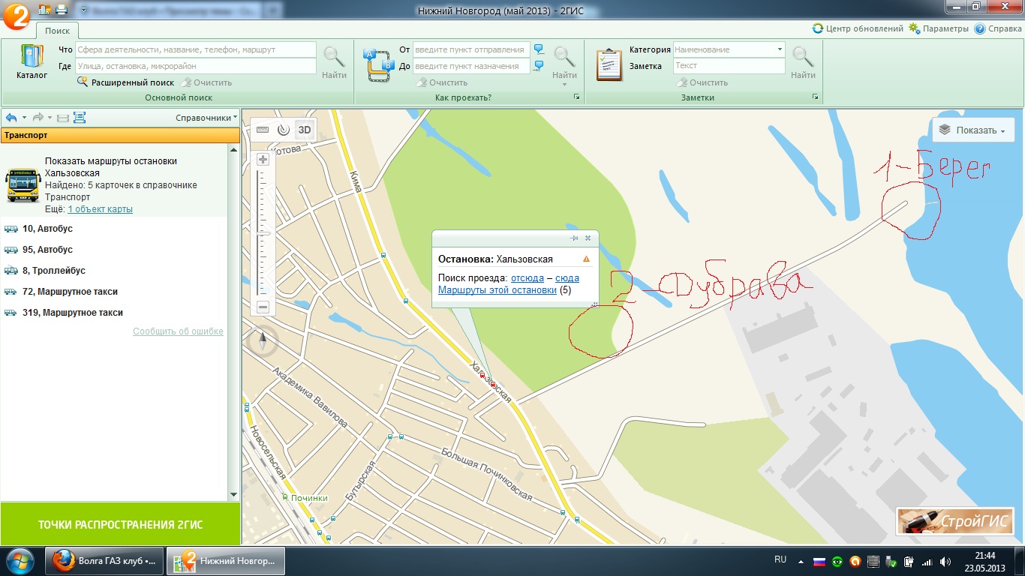
Task: Close the Хальзовская stop popup
Action: [x=588, y=238]
